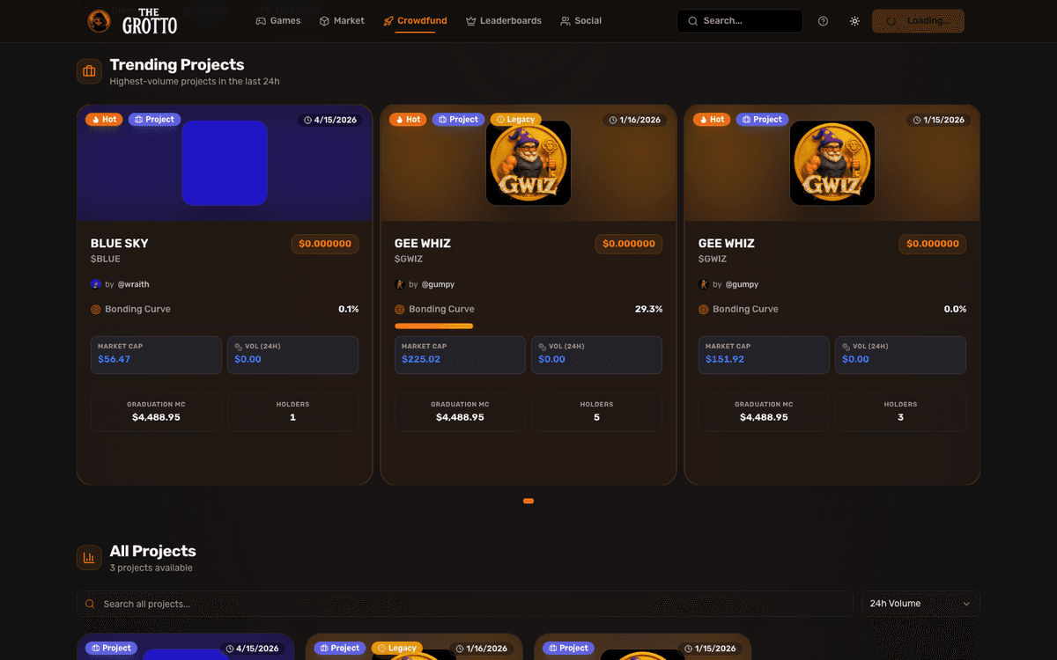Click the 0.0% bonding curve value

pos(955,310)
